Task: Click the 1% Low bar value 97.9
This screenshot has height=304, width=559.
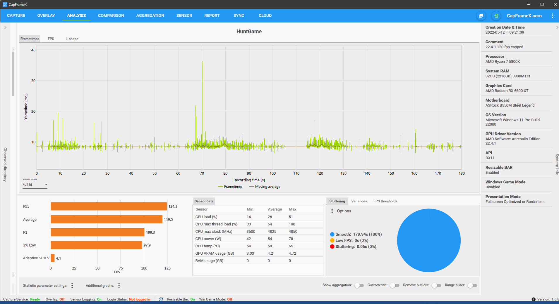Action: click(147, 245)
